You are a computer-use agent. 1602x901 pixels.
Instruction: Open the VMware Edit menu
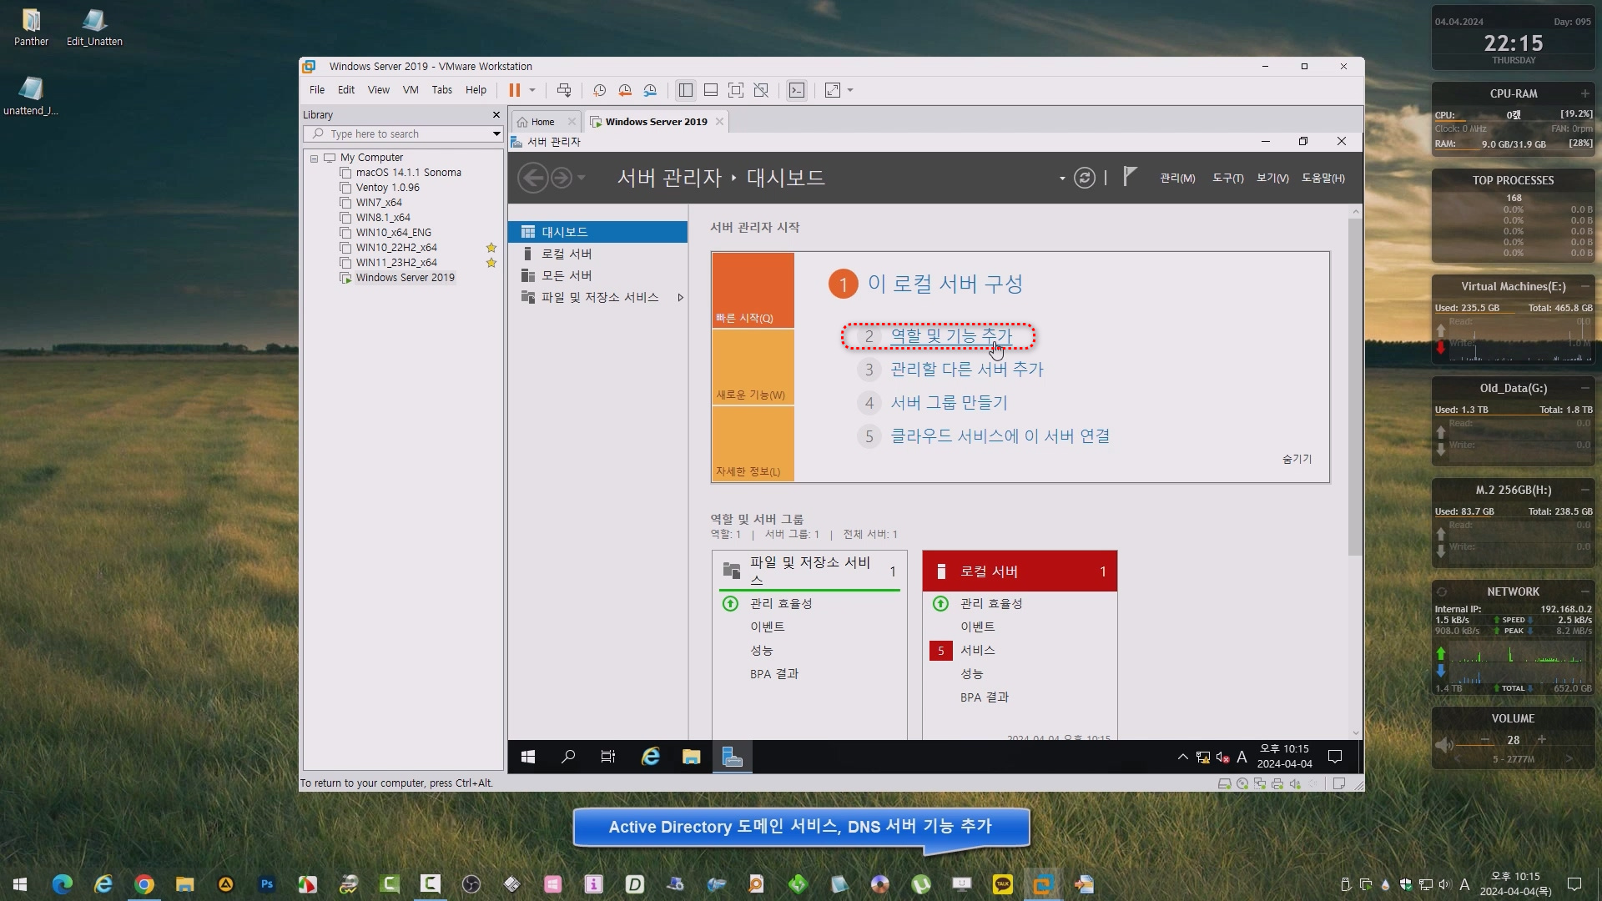tap(346, 90)
